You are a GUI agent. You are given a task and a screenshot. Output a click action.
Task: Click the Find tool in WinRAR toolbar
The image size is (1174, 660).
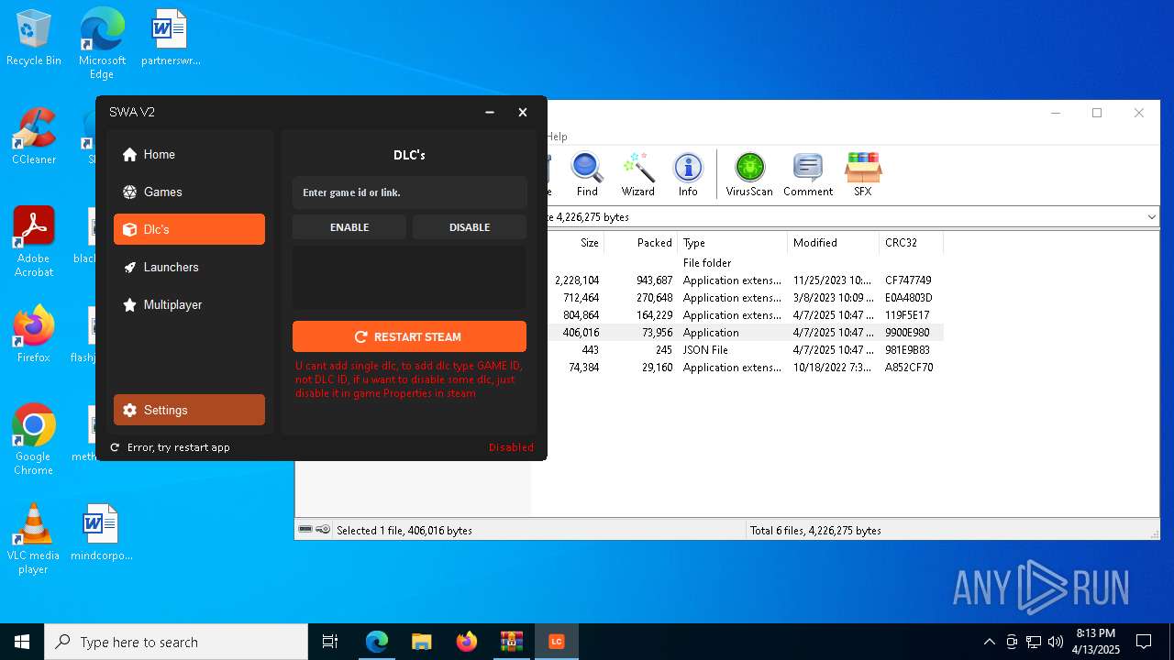tap(587, 174)
